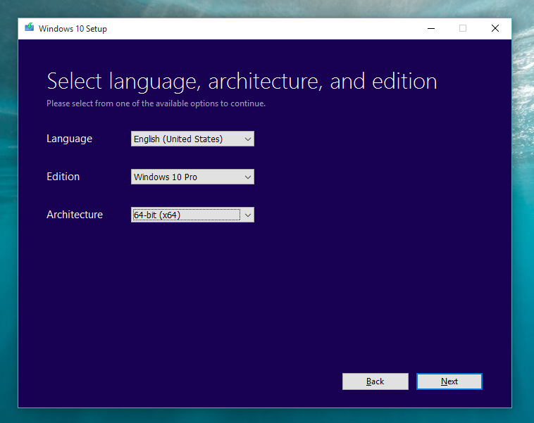534x423 pixels.
Task: Open the Edition dropdown chevron
Action: pyautogui.click(x=247, y=177)
